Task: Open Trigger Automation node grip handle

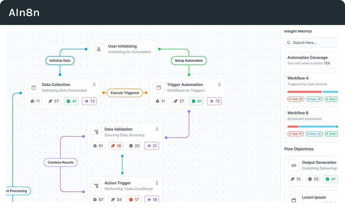Action: (x=219, y=85)
